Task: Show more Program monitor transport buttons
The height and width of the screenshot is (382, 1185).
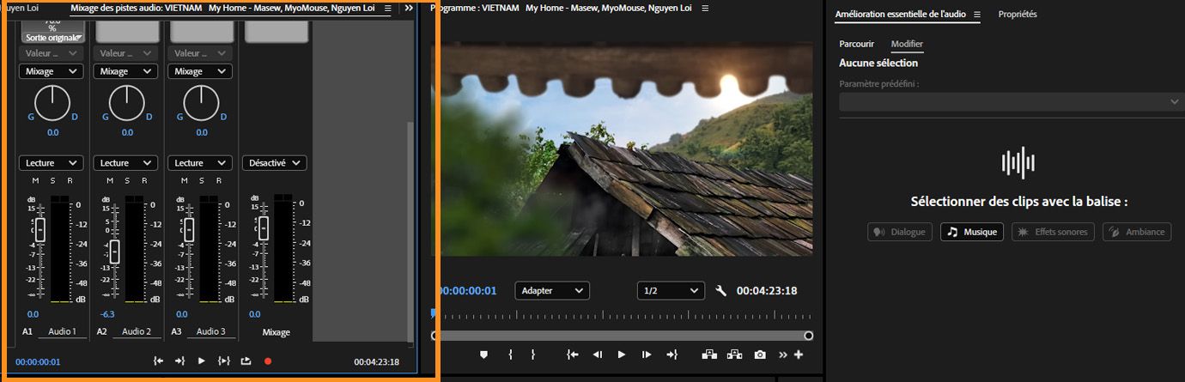Action: [x=782, y=355]
